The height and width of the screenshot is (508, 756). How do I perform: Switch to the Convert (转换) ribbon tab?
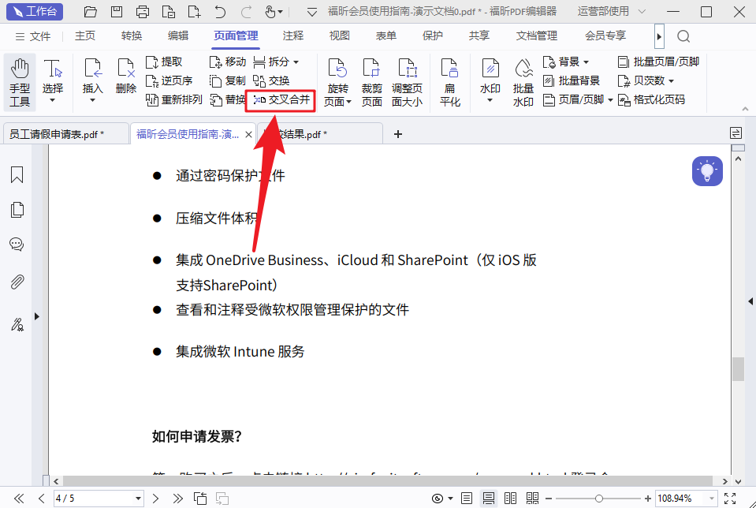point(132,35)
